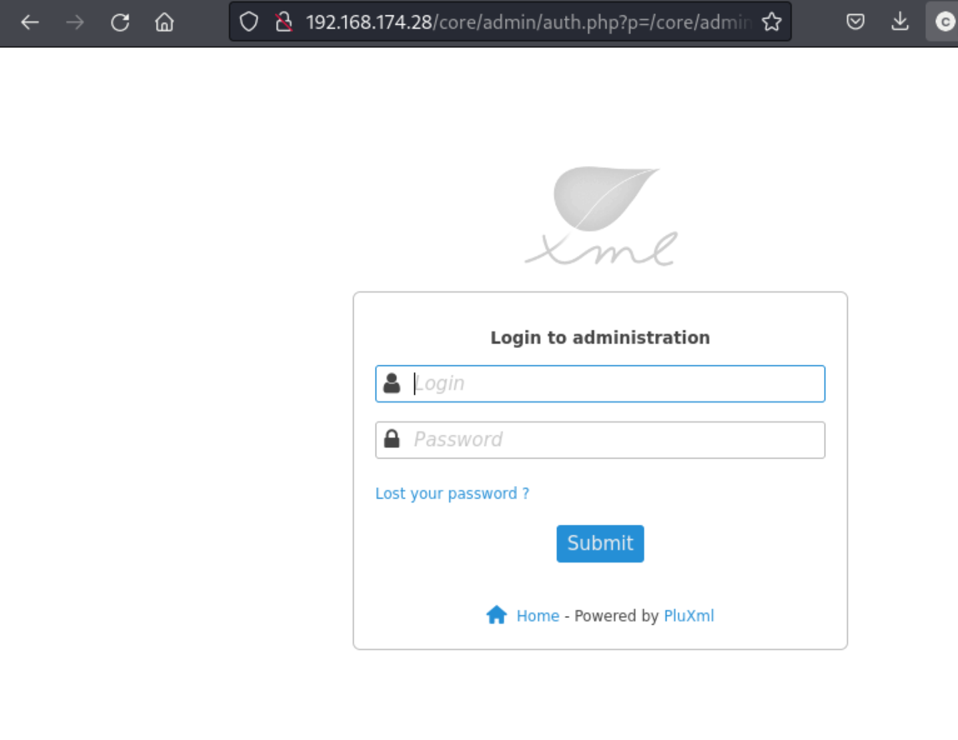The width and height of the screenshot is (958, 740).
Task: Open the Home link below the form
Action: 538,616
